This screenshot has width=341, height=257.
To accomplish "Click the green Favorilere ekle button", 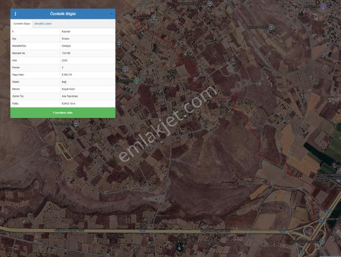I will click(x=63, y=113).
